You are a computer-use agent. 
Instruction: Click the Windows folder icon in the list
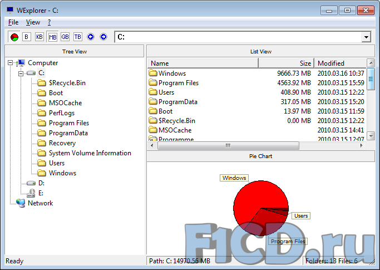coord(153,73)
